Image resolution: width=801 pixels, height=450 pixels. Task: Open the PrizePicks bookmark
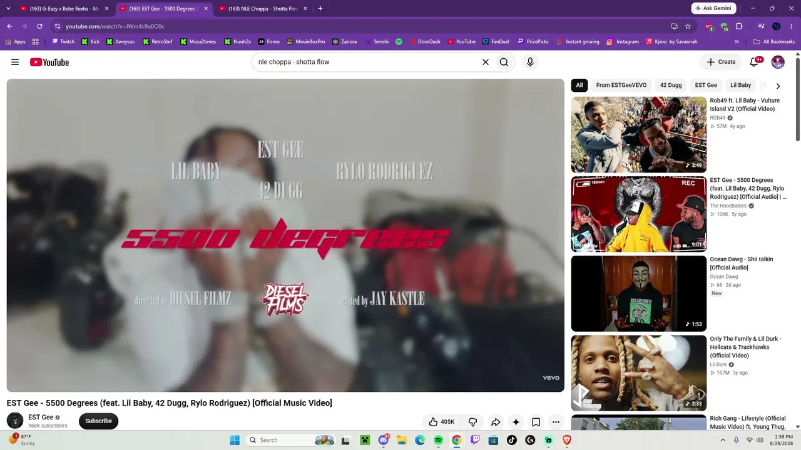click(x=533, y=41)
